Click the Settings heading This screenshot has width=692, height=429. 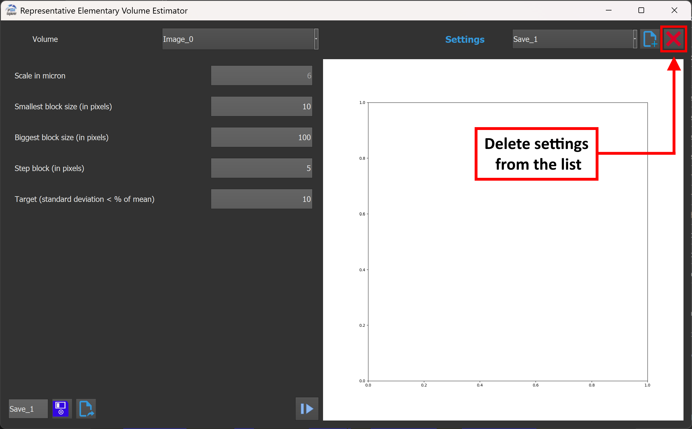click(x=464, y=39)
